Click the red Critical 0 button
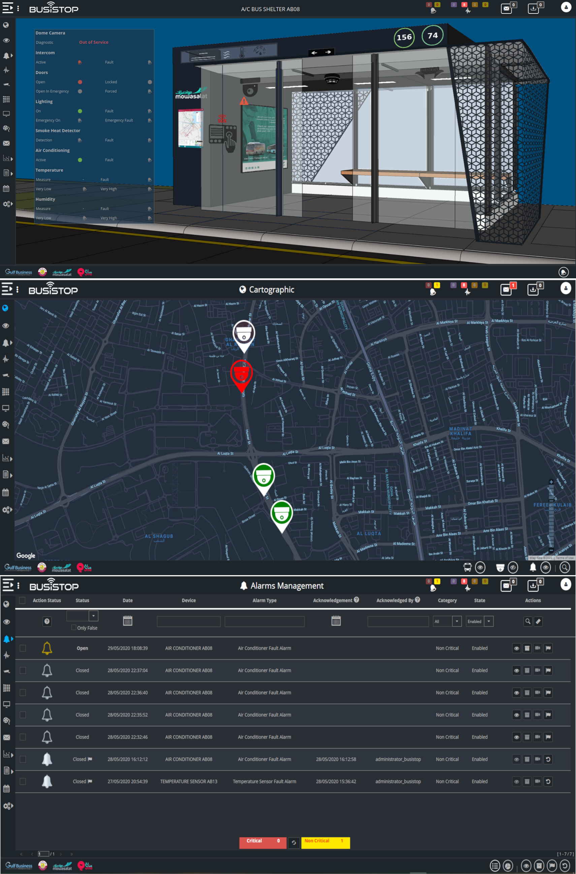576x874 pixels. [263, 843]
